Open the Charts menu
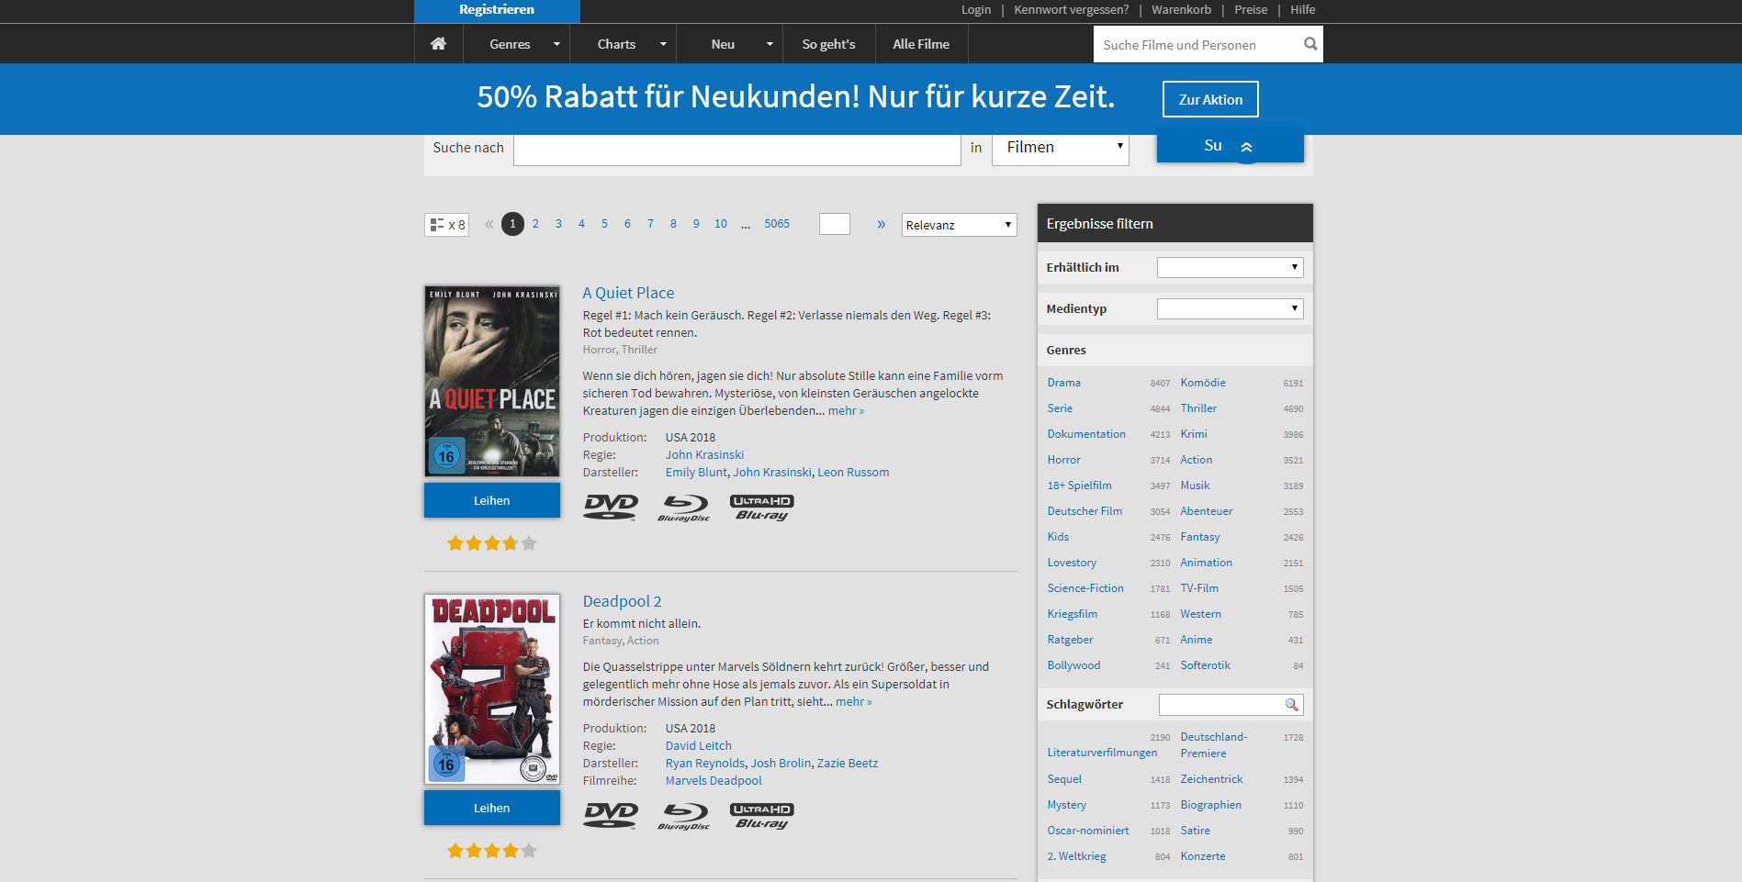 pyautogui.click(x=624, y=44)
